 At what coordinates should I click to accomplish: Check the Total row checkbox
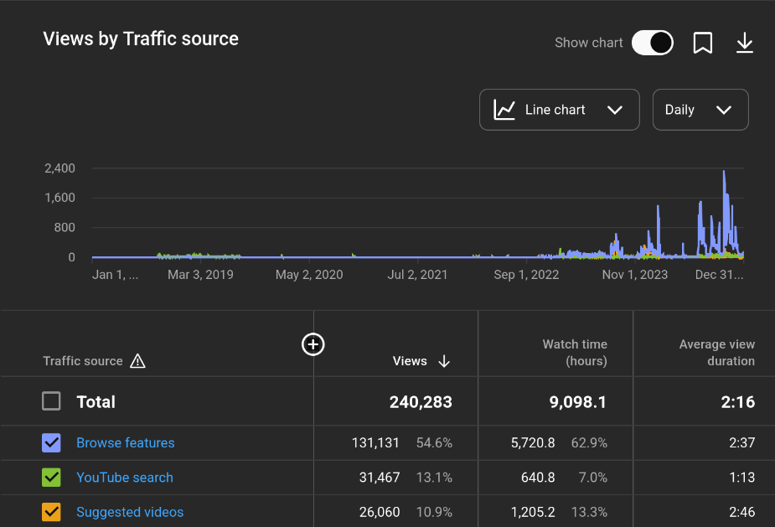click(x=52, y=401)
